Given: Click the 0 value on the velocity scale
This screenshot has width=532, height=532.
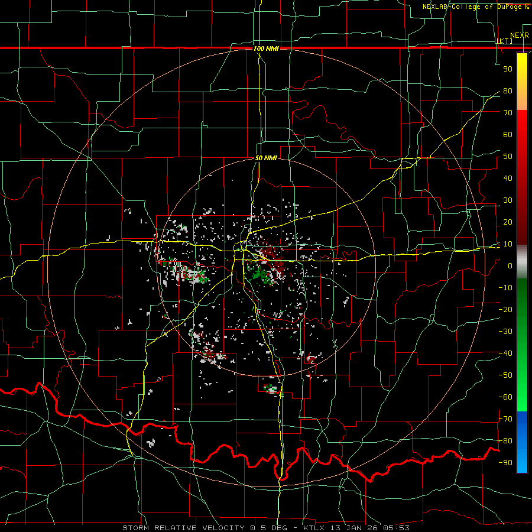Looking at the screenshot, I should pos(510,266).
